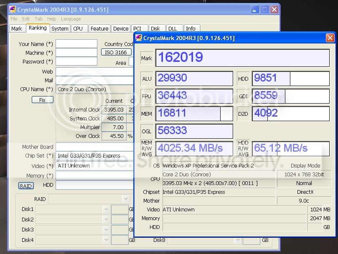Image resolution: width=338 pixels, height=254 pixels.
Task: Click the Multiplier value 7.00
Action: coord(114,127)
